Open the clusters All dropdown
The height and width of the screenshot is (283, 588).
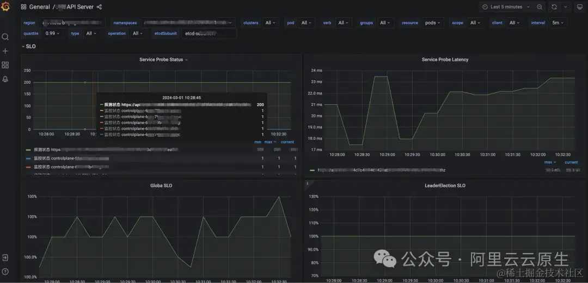point(271,23)
